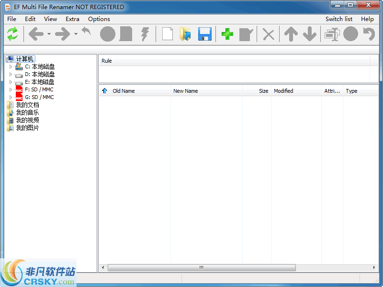Screen dimensions: 383x287
Task: Click Switch list in menu bar
Action: pyautogui.click(x=339, y=19)
